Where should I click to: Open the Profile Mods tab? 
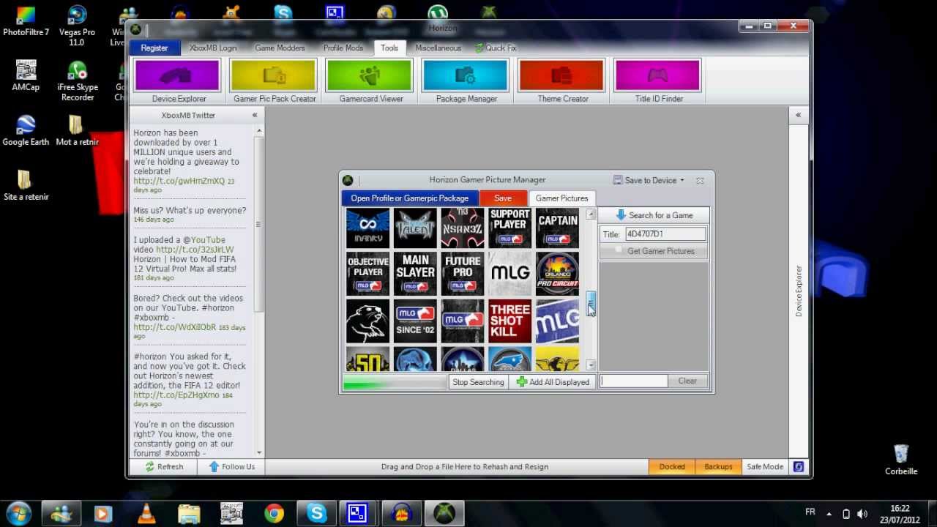point(343,48)
